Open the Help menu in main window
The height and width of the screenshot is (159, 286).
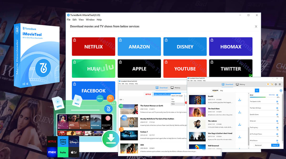[99, 20]
